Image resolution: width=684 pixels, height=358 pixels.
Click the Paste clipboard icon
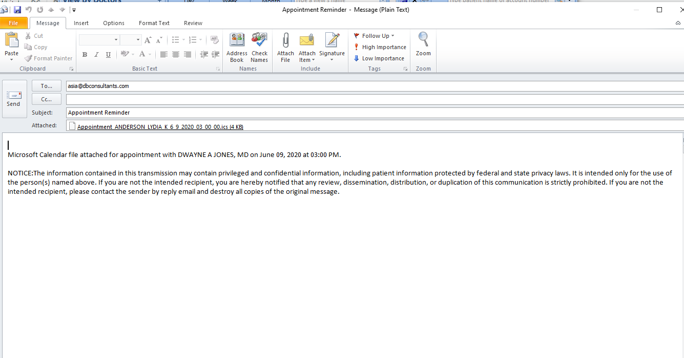pos(11,40)
